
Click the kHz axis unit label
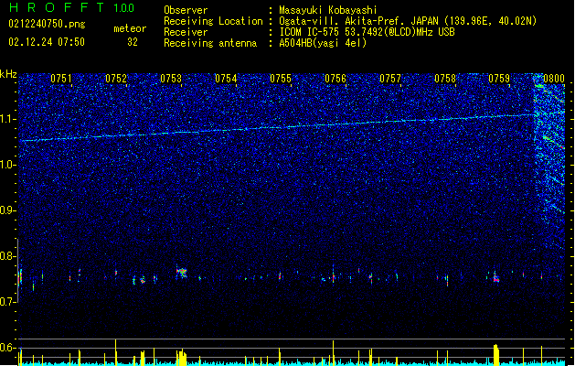click(8, 74)
